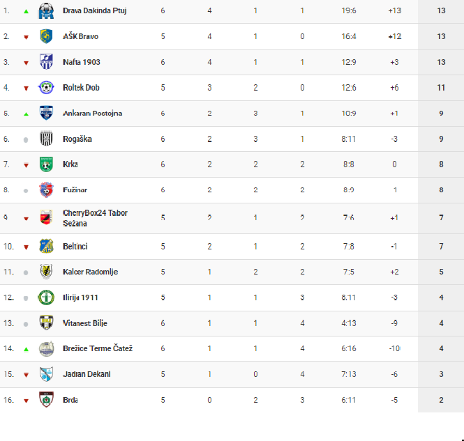Image resolution: width=464 pixels, height=441 pixels.
Task: Select the Vitanest Bilje team name
Action: click(84, 323)
